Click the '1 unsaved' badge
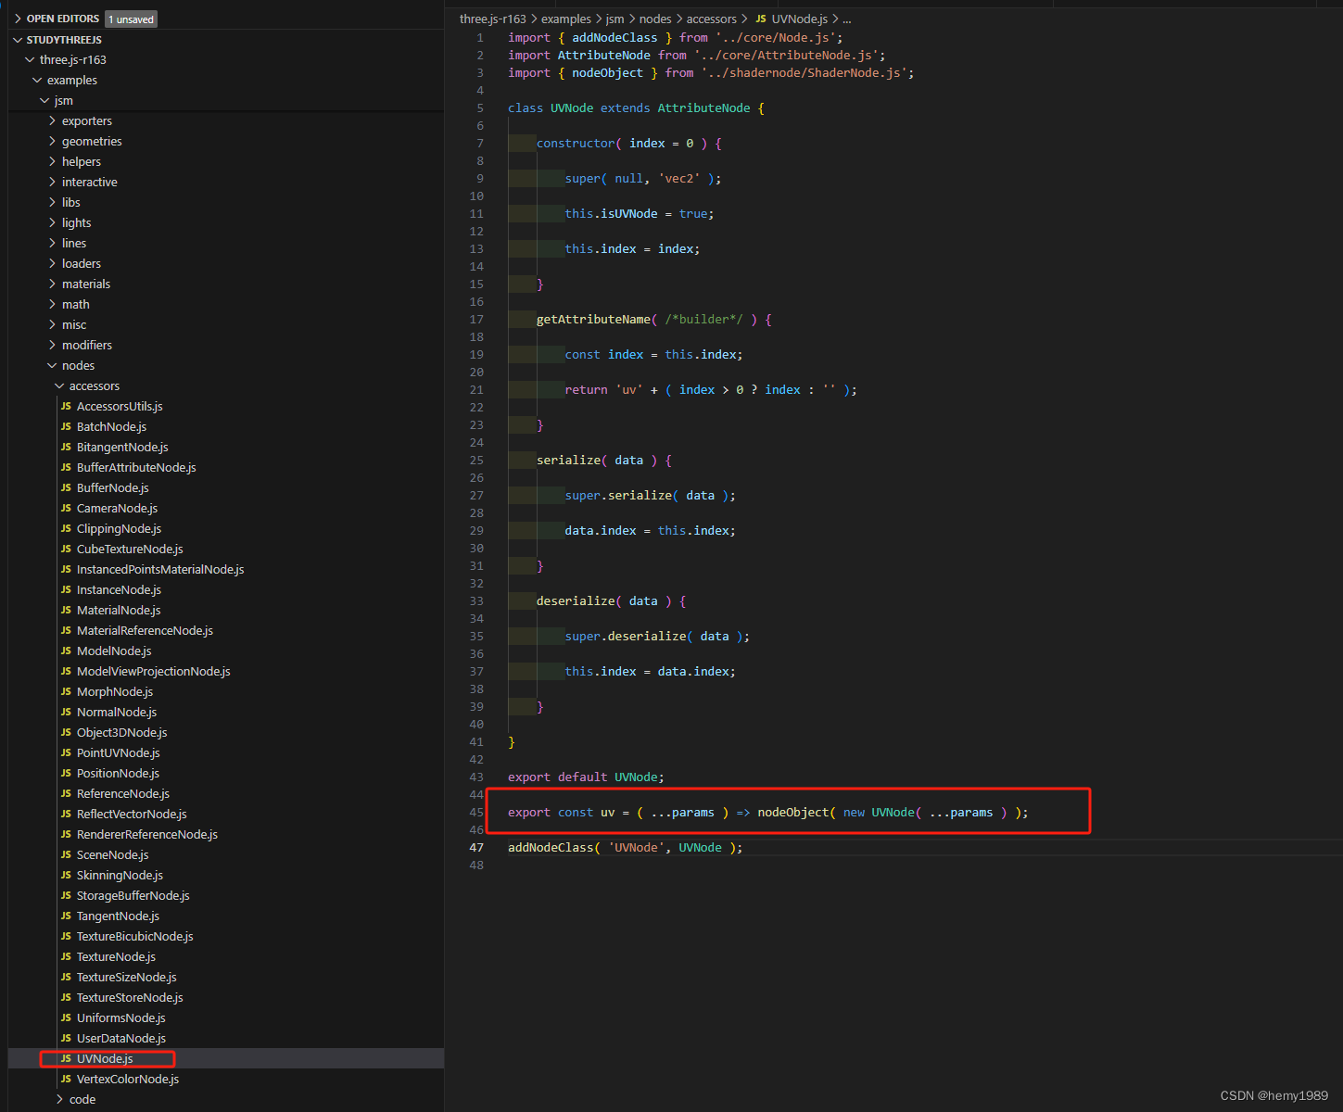1343x1112 pixels. [131, 19]
